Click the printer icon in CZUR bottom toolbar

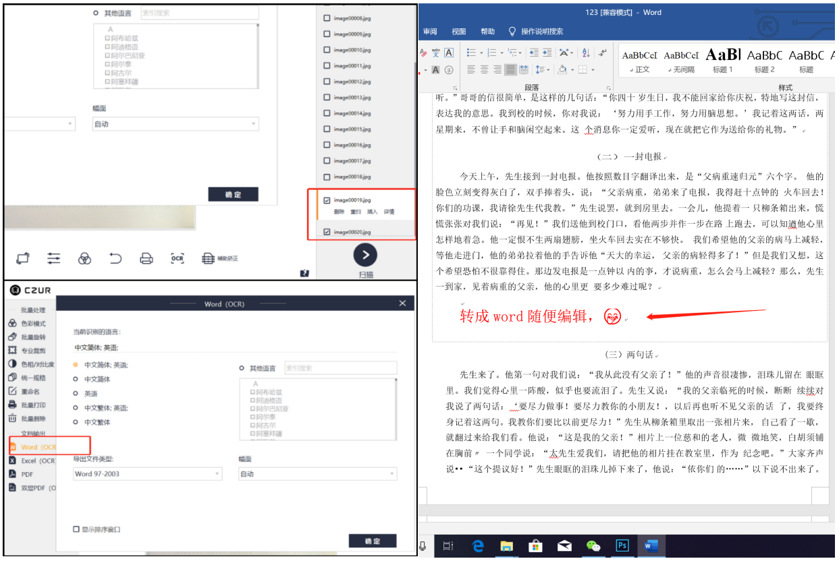[x=146, y=258]
